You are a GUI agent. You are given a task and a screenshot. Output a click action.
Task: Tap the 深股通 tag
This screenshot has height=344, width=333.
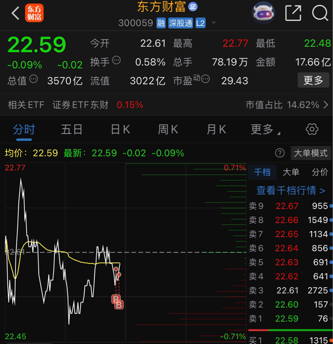[x=180, y=23]
